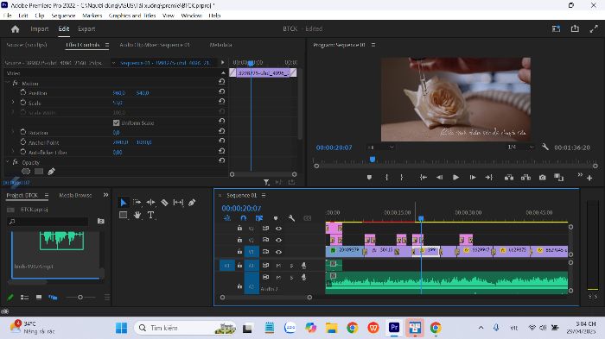
Task: Open Program Monitor settings wrench
Action: point(545,147)
